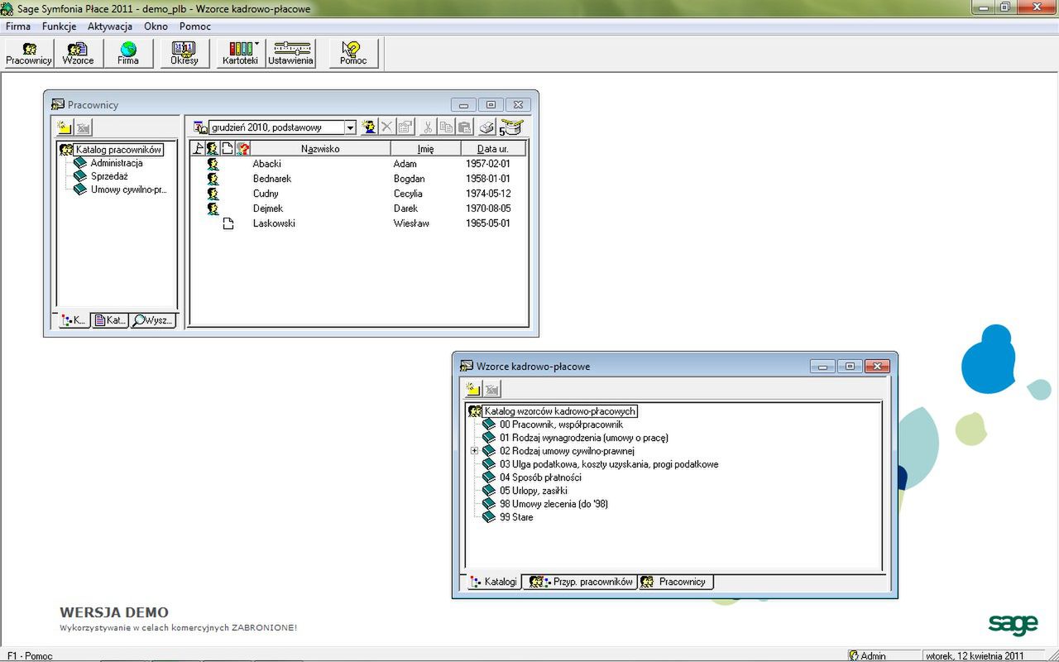Select the Abacki surname cell
Image resolution: width=1059 pixels, height=662 pixels.
(x=267, y=164)
